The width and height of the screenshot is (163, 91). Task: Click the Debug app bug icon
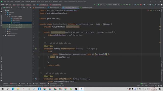pyautogui.click(x=130, y=5)
